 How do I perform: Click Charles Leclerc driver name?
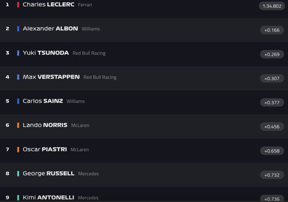48,5
